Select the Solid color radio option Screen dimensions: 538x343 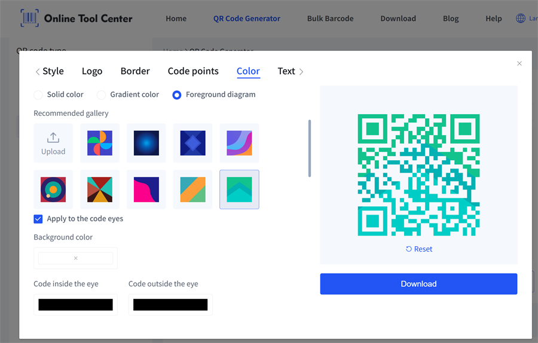click(38, 95)
